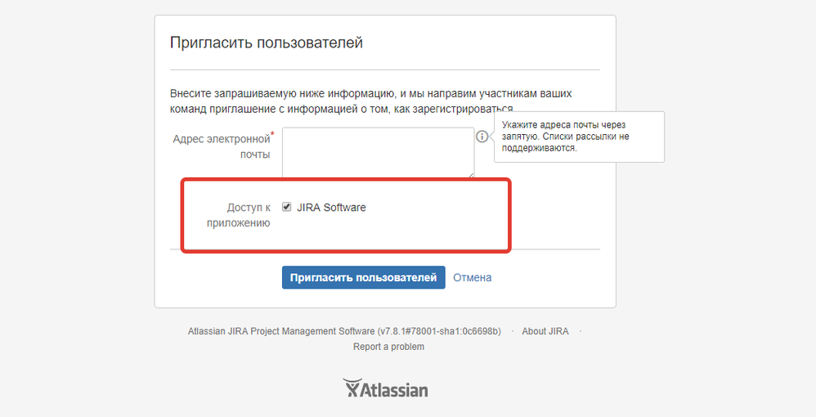Focus the email addresses text area
Screen dimensions: 816x417
pyautogui.click(x=379, y=153)
